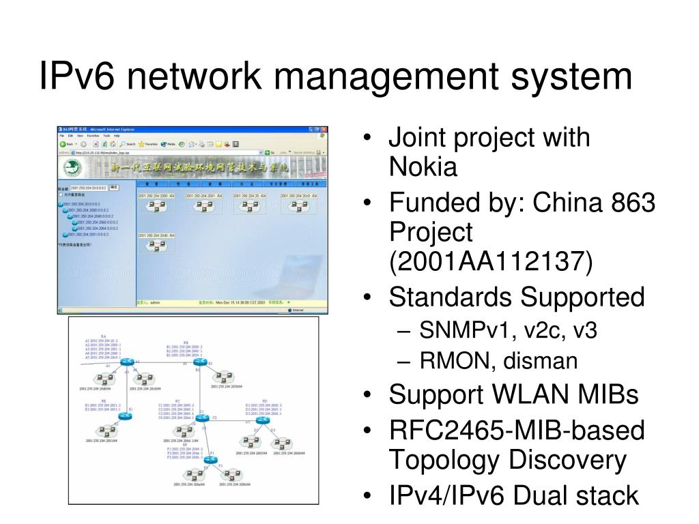Click router RE in the topology diagram
This screenshot has width=699, height=524.
(126, 417)
